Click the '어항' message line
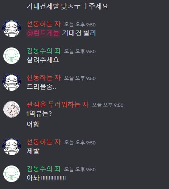The height and width of the screenshot is (189, 169). pos(33,124)
